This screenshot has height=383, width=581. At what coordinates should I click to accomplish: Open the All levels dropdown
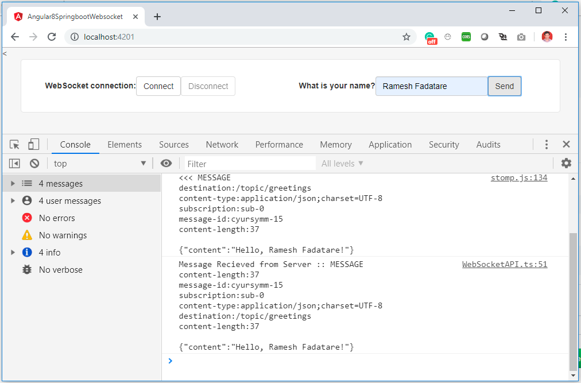coord(342,164)
